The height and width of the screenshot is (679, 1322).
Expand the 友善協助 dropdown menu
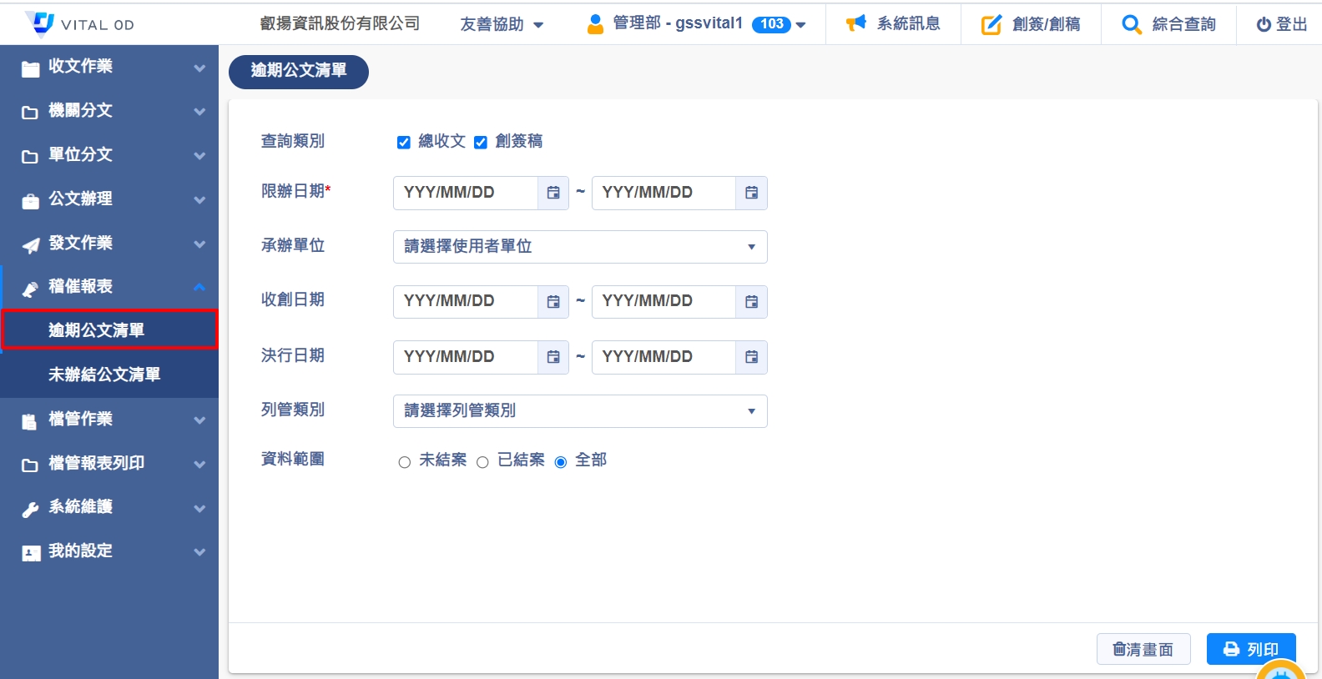pyautogui.click(x=502, y=24)
